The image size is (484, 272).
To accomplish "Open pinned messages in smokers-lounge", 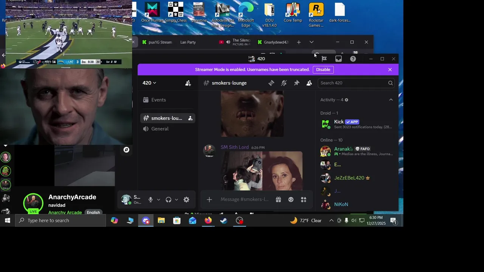I will tap(296, 83).
